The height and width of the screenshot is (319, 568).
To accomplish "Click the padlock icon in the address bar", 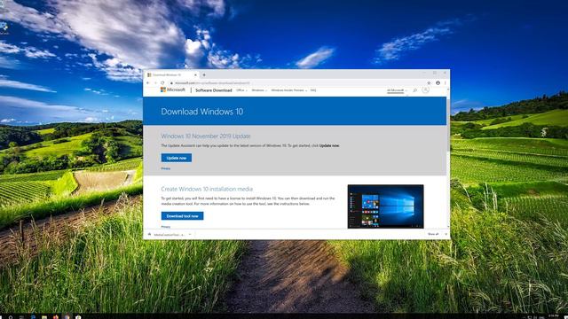I will tap(171, 82).
